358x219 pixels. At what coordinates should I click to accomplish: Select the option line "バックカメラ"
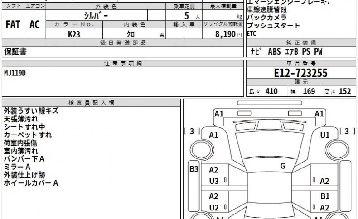[267, 18]
